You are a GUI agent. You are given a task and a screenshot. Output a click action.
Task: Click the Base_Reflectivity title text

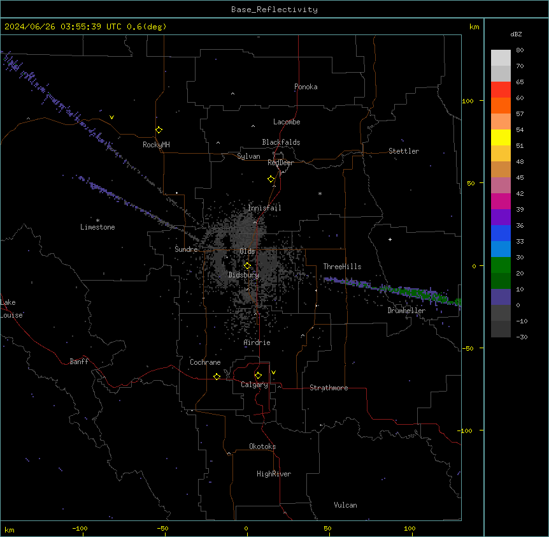[x=274, y=10]
